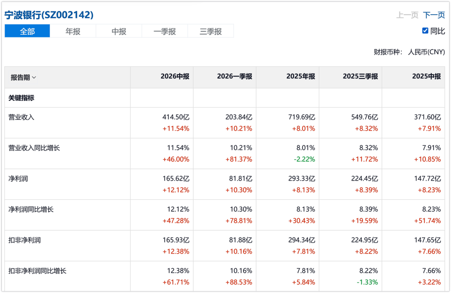
Task: Click the +30.43% change value
Action: tap(302, 221)
